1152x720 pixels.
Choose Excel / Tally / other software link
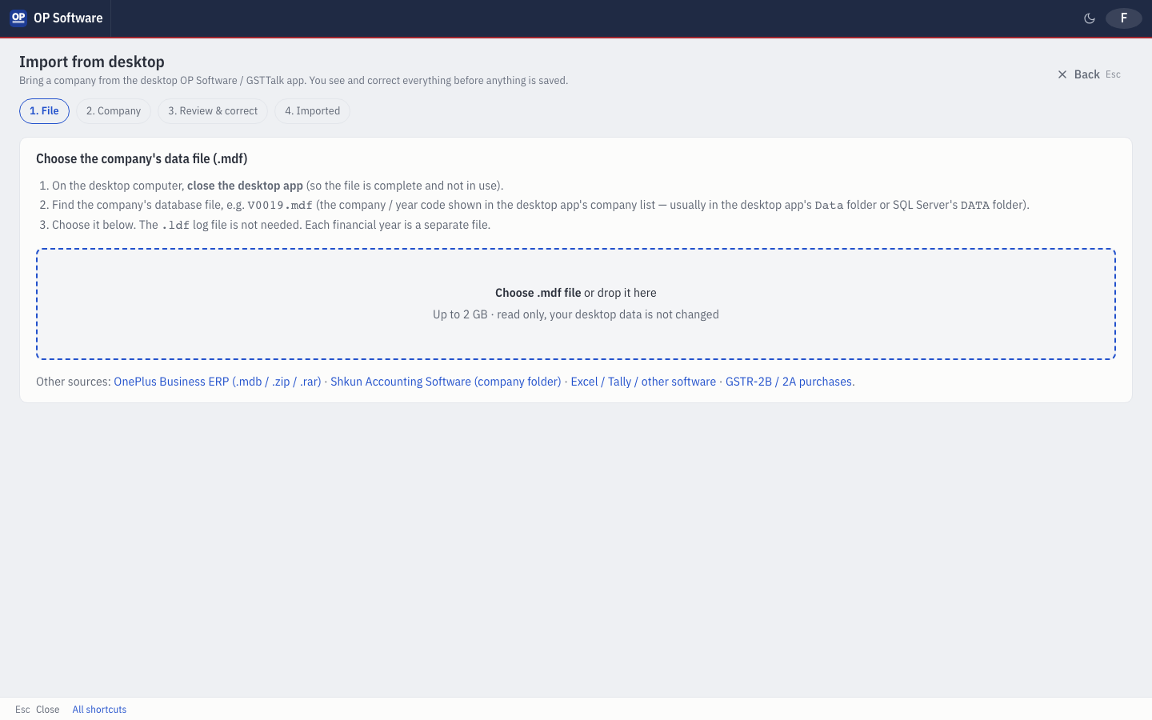click(643, 382)
